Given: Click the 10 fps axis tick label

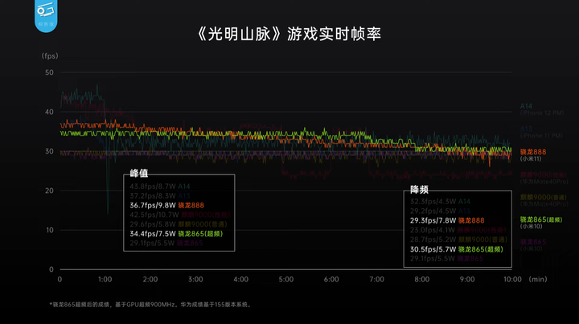Looking at the screenshot, I should 49,230.
